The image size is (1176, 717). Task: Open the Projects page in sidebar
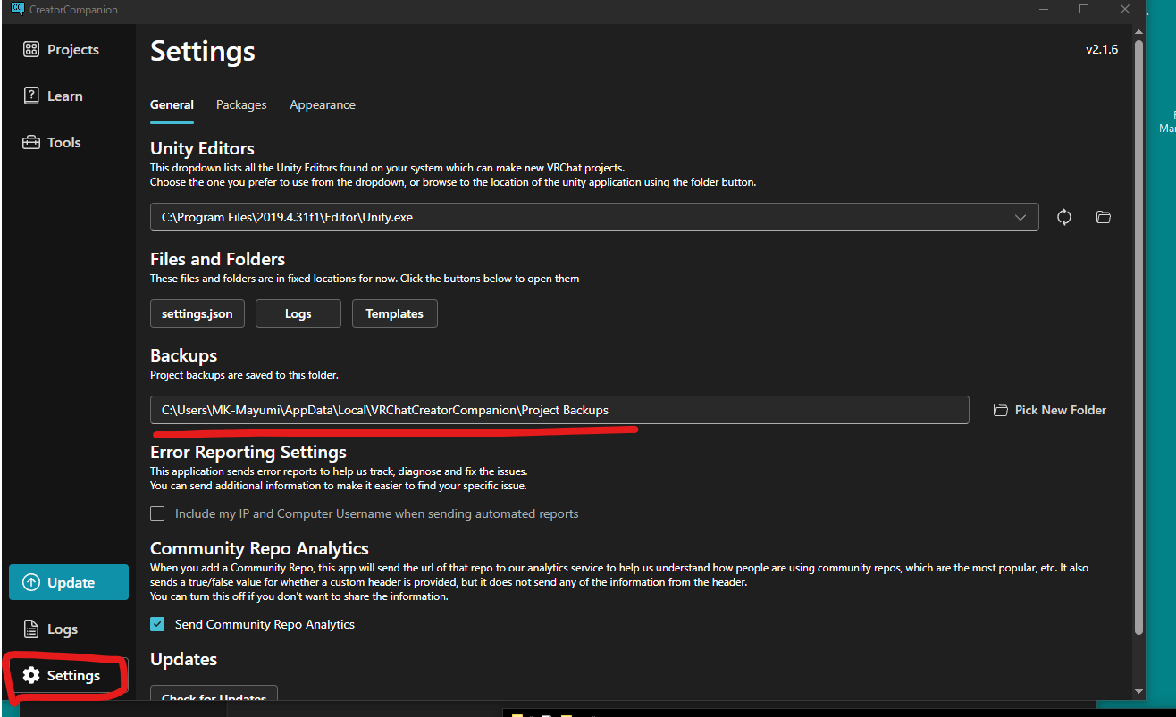pos(62,50)
